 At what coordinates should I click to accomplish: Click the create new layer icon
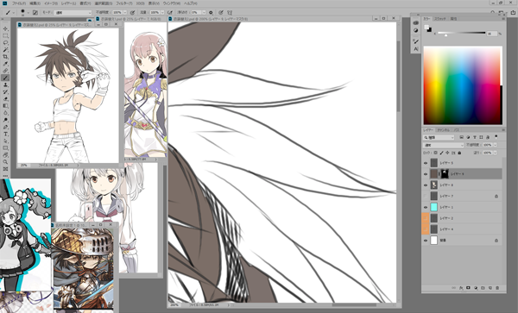coord(490,288)
